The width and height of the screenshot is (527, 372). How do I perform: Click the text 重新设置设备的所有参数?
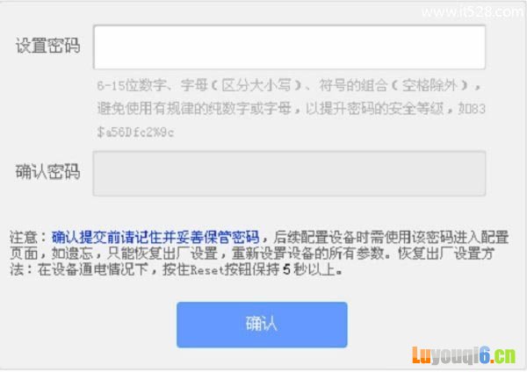coord(307,254)
